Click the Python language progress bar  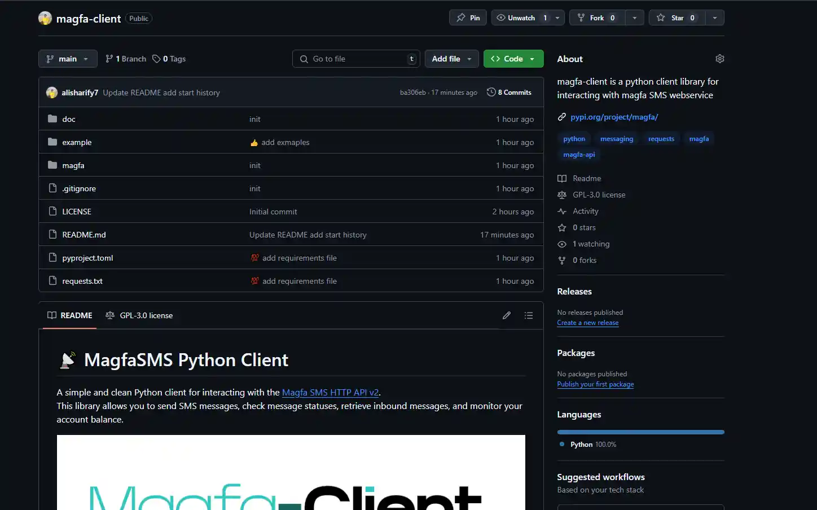coord(640,432)
